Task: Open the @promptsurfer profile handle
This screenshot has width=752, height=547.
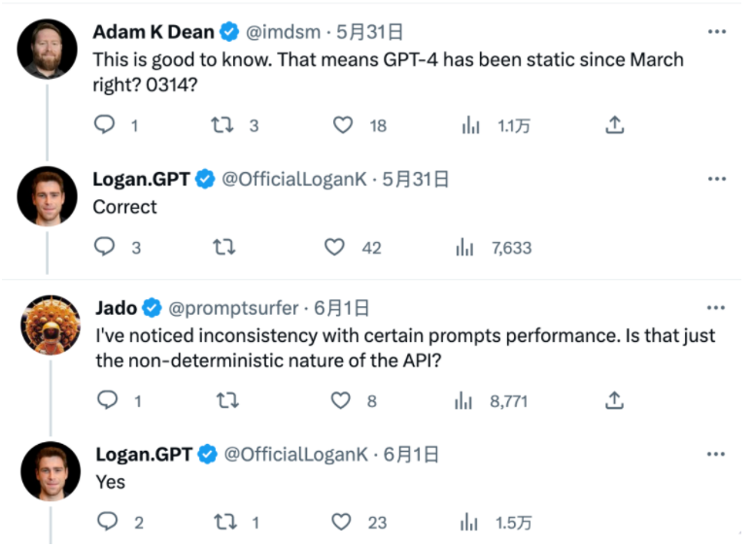Action: coord(234,308)
